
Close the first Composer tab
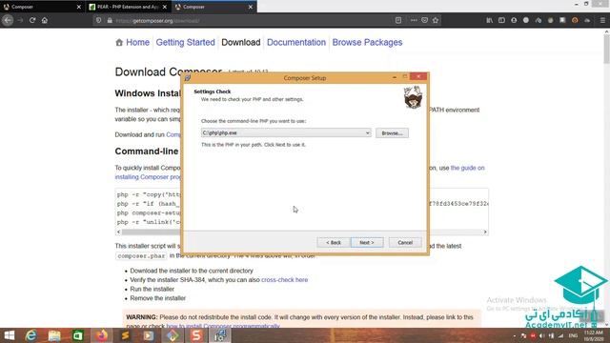[x=78, y=7]
